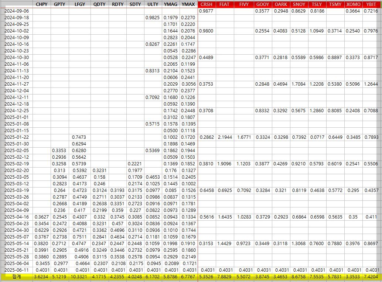
Task: Click CHPY value 0.6229 on 2025-04-30
Action: click(42, 230)
